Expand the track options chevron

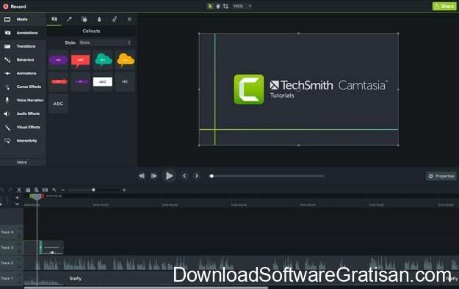[17, 204]
